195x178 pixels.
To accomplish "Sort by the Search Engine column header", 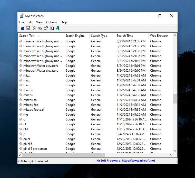I will 76,36.
